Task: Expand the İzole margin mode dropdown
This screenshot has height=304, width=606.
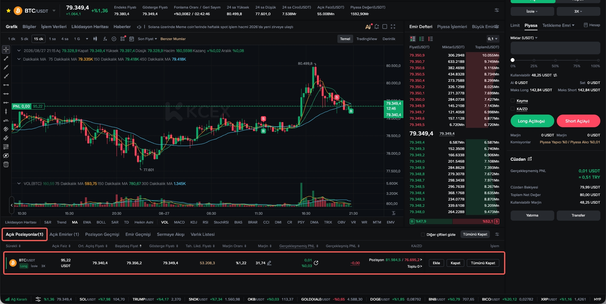Action: point(532,11)
